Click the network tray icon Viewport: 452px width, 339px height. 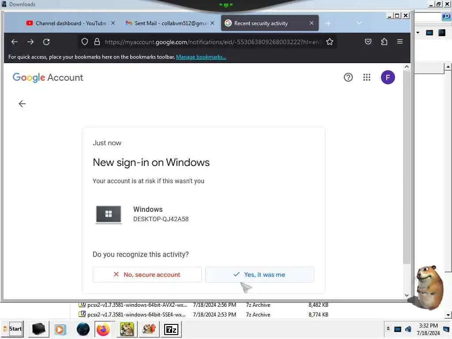tap(398, 329)
